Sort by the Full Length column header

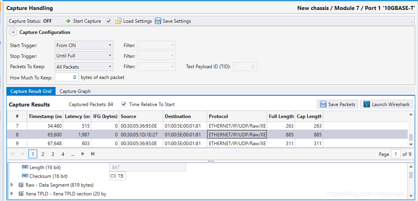(x=281, y=116)
